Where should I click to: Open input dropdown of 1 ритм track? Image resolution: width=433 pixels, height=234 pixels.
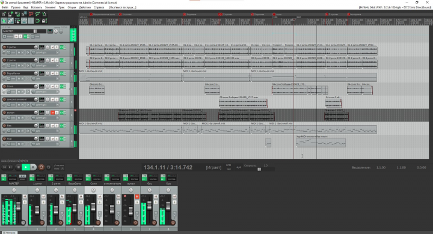click(x=45, y=52)
